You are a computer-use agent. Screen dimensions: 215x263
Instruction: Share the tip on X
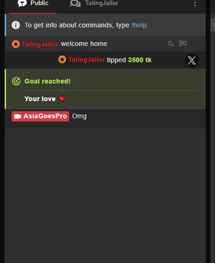click(x=192, y=60)
